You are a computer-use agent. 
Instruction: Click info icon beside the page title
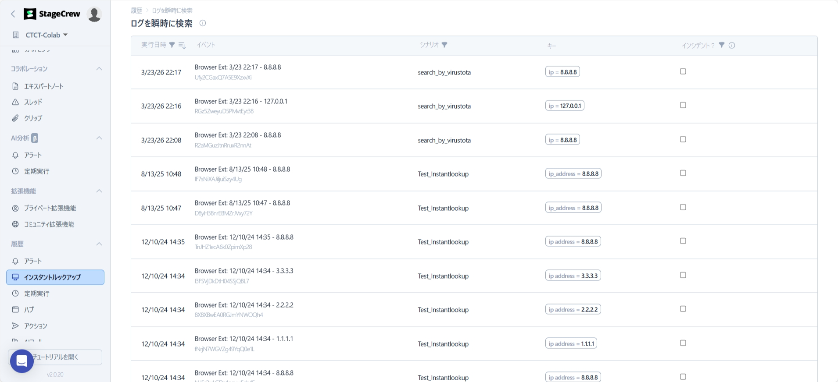pyautogui.click(x=203, y=23)
